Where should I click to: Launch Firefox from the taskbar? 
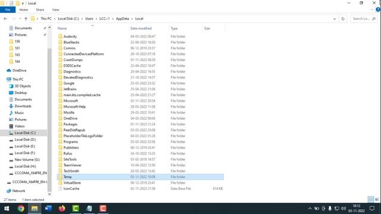(62, 209)
